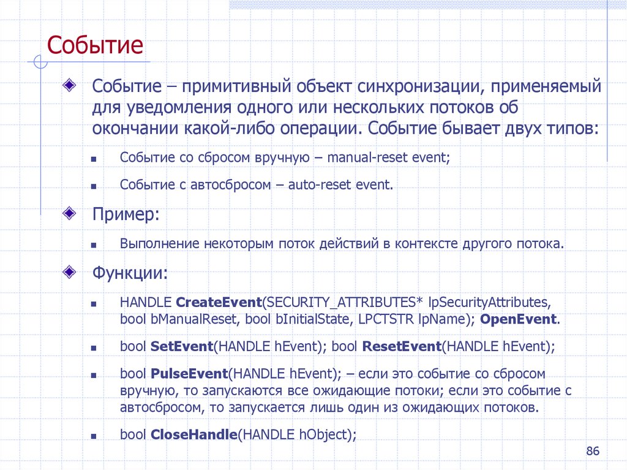Click the heading "Пример:"
Image resolution: width=627 pixels, height=470 pixels.
[126, 214]
